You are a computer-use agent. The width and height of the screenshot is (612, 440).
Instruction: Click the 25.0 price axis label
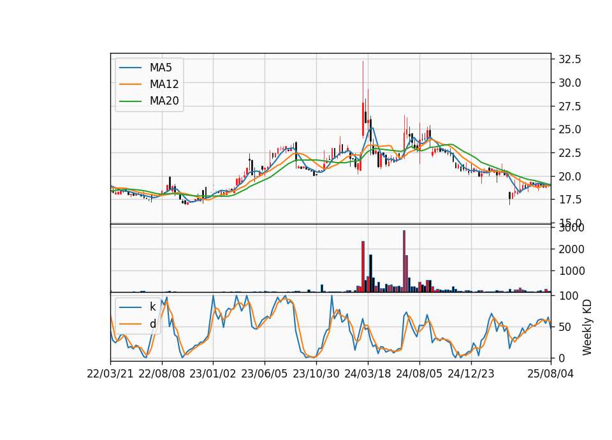(x=570, y=129)
